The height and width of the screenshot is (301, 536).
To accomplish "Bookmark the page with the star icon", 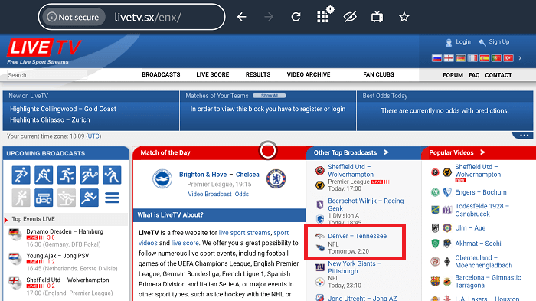I will point(404,17).
